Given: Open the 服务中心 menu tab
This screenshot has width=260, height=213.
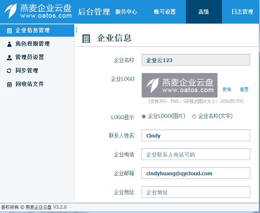Looking at the screenshot, I should pos(126,12).
